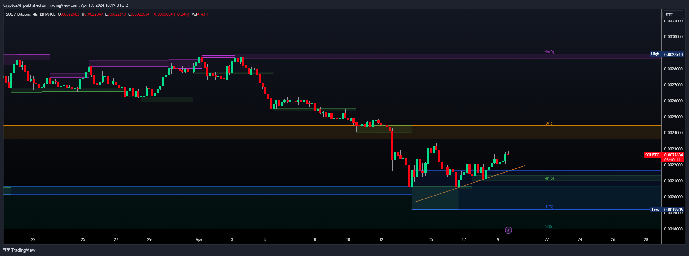Screen dimensions: 689x256
Task: Click the TradingView logo at the bottom left
Action: click(x=19, y=250)
